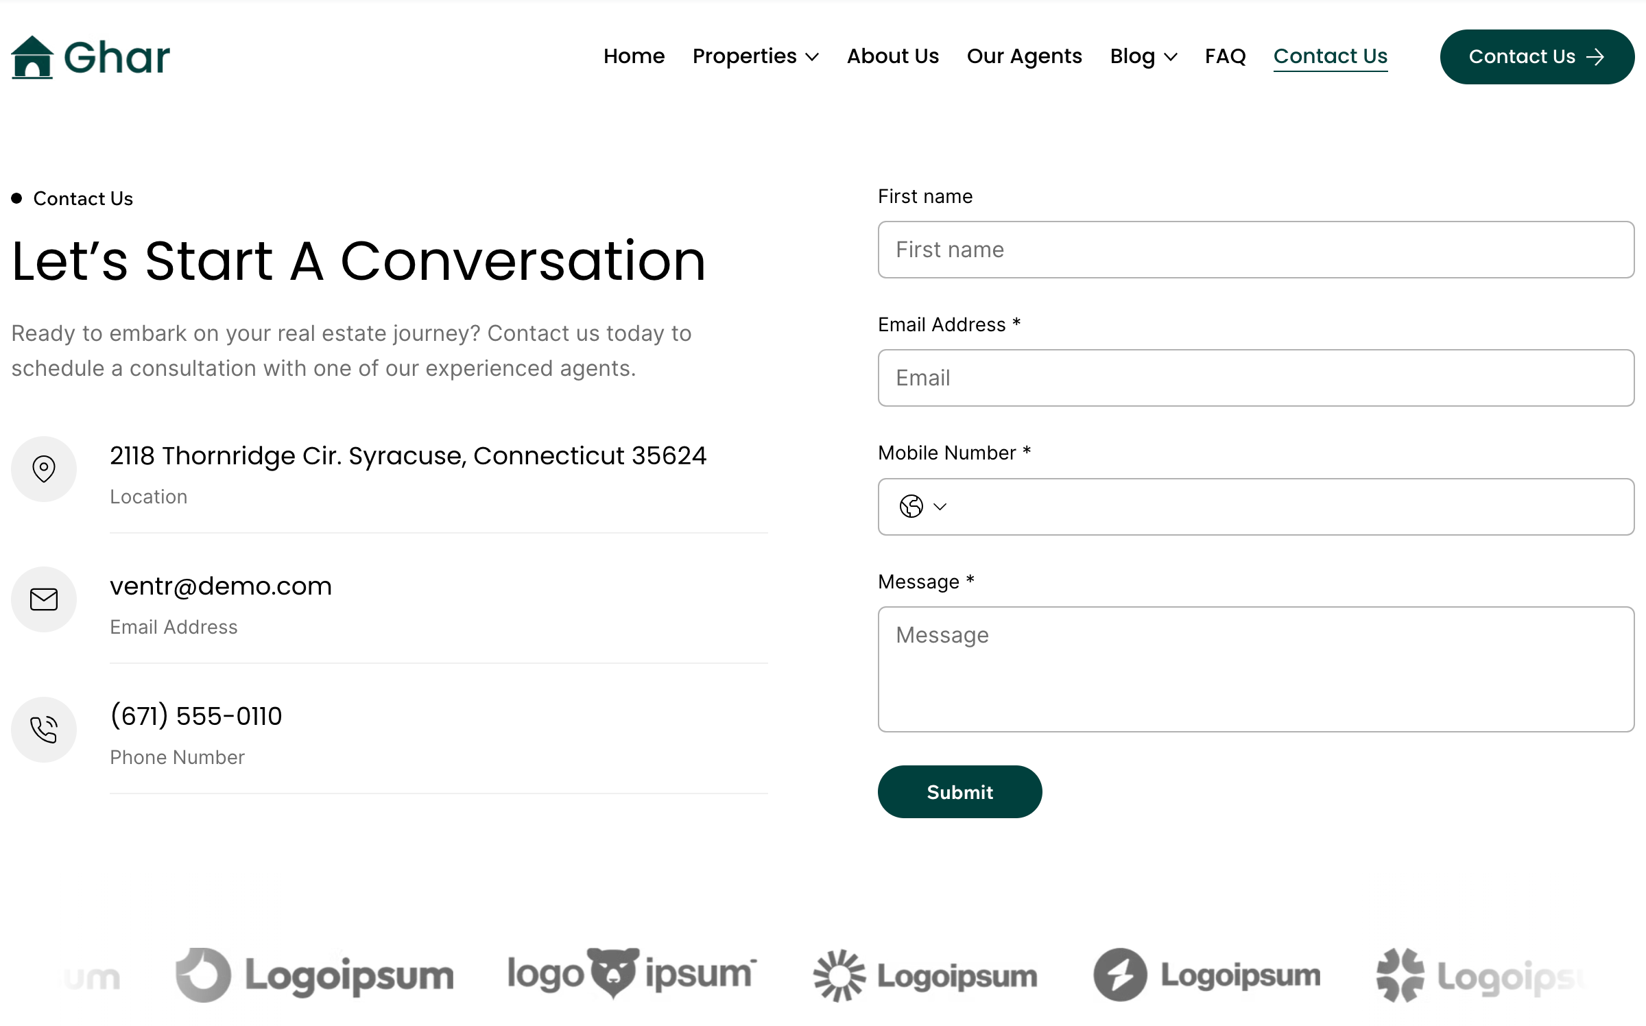Click the location pin icon
1646x1026 pixels.
click(44, 469)
